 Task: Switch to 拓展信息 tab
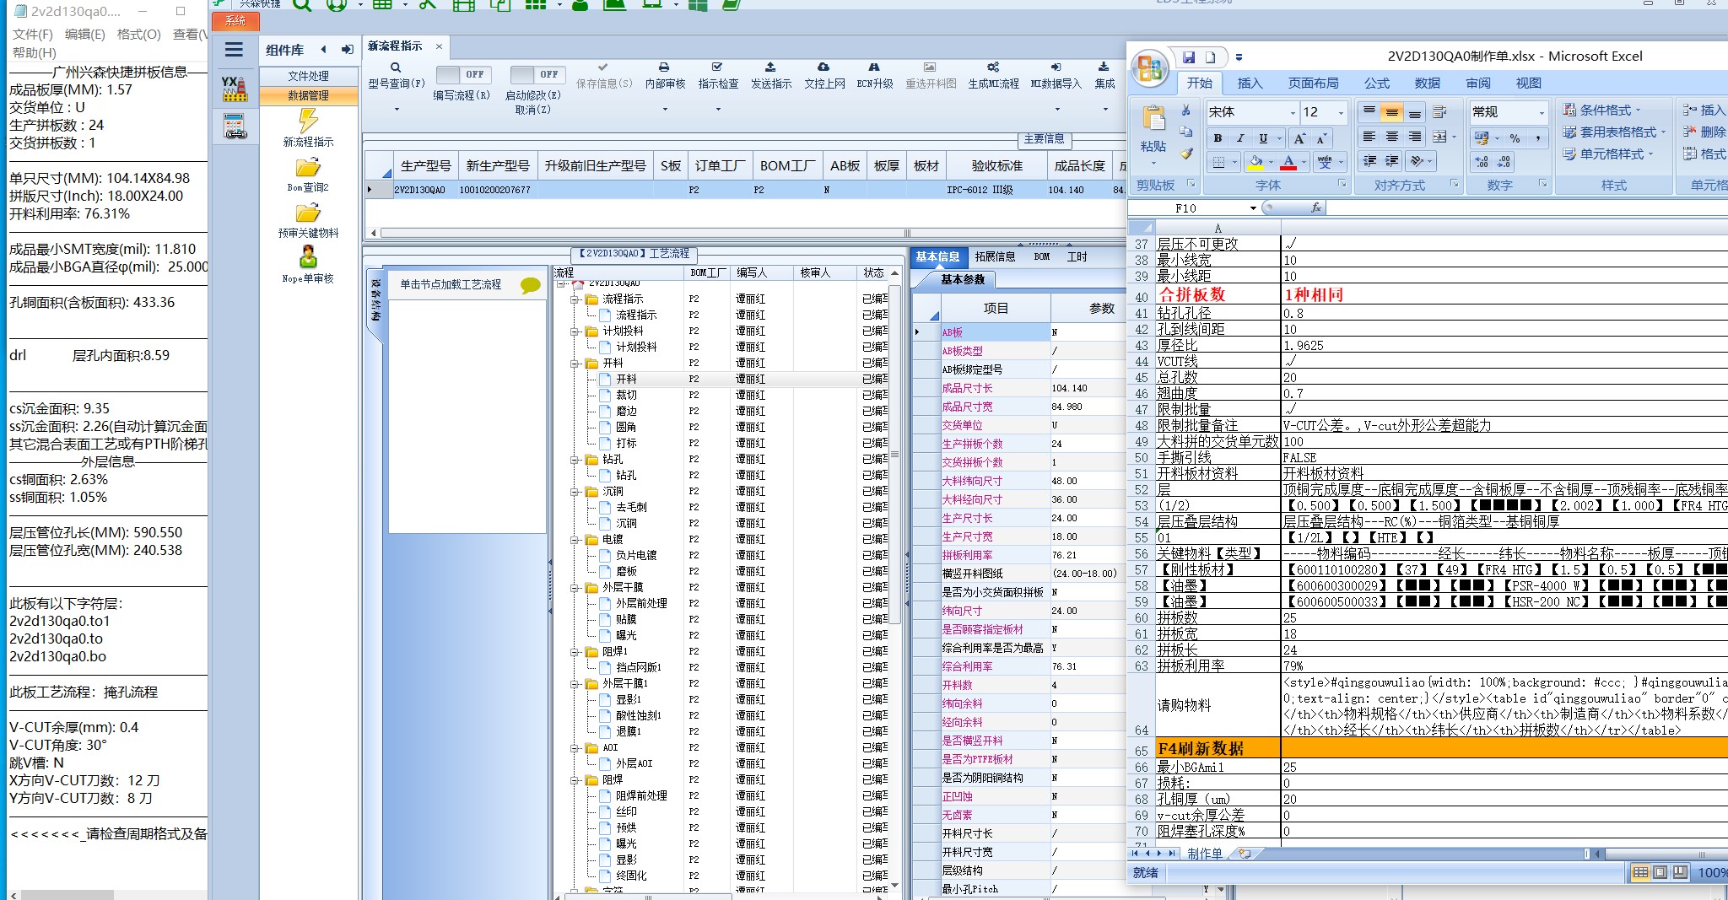pyautogui.click(x=995, y=256)
